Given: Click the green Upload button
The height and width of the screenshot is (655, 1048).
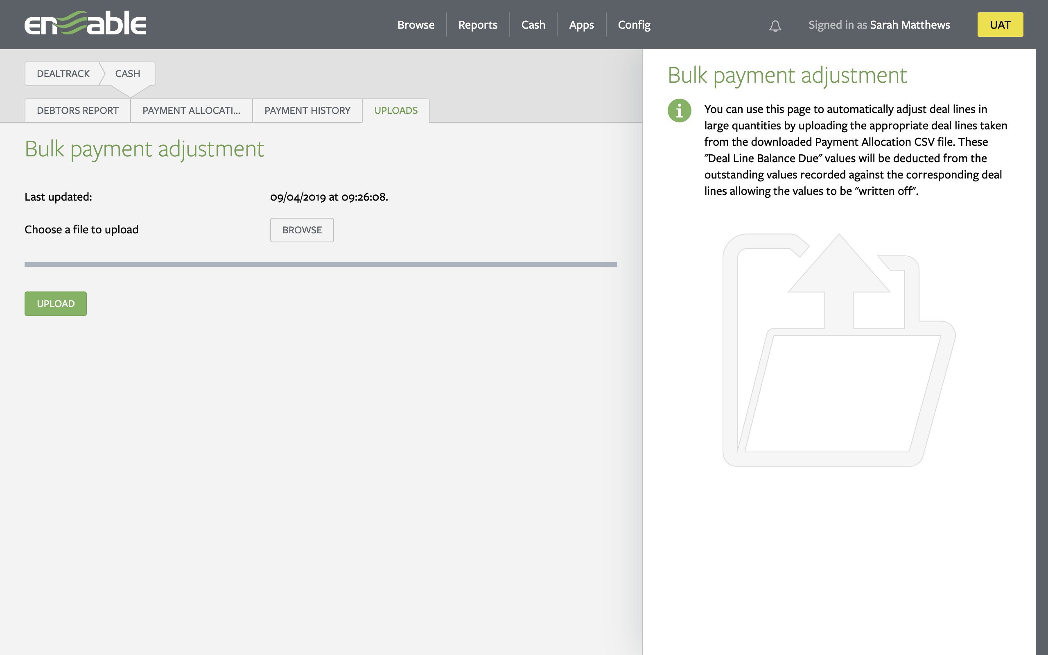Looking at the screenshot, I should (x=55, y=304).
